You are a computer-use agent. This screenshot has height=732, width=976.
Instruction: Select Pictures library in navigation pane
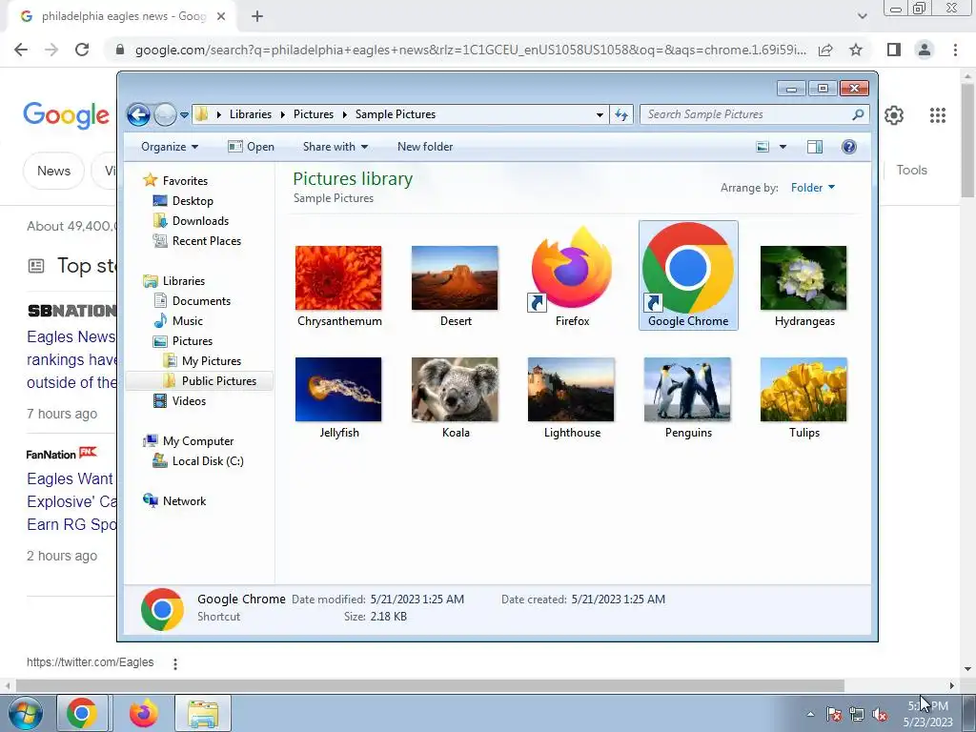[192, 341]
